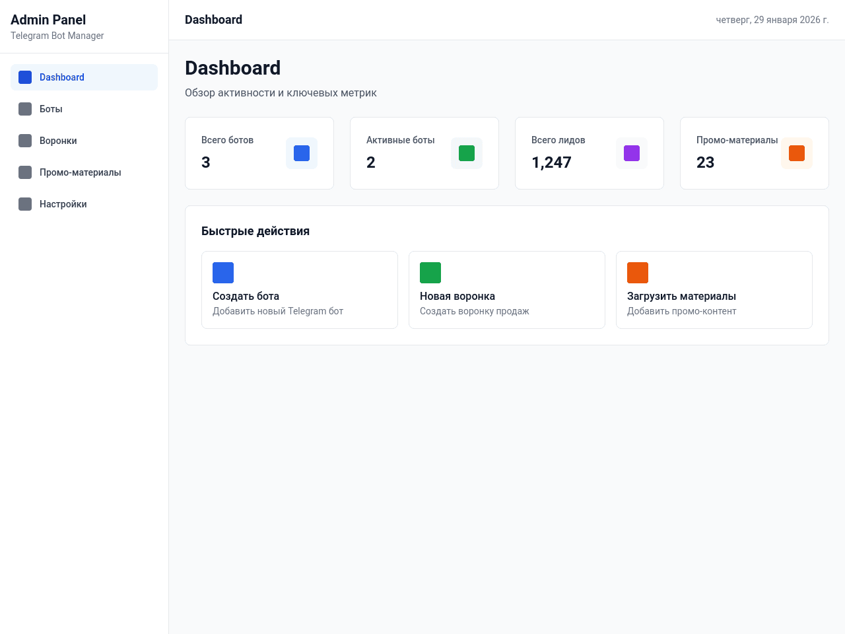Click the gray icon beside Боты
845x634 pixels.
[x=25, y=109]
